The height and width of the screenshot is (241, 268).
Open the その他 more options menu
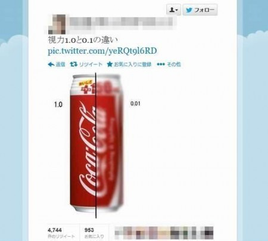174,64
